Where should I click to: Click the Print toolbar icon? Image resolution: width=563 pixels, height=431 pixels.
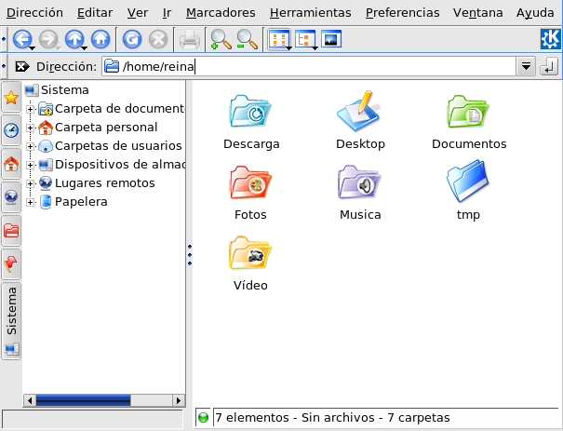(189, 39)
